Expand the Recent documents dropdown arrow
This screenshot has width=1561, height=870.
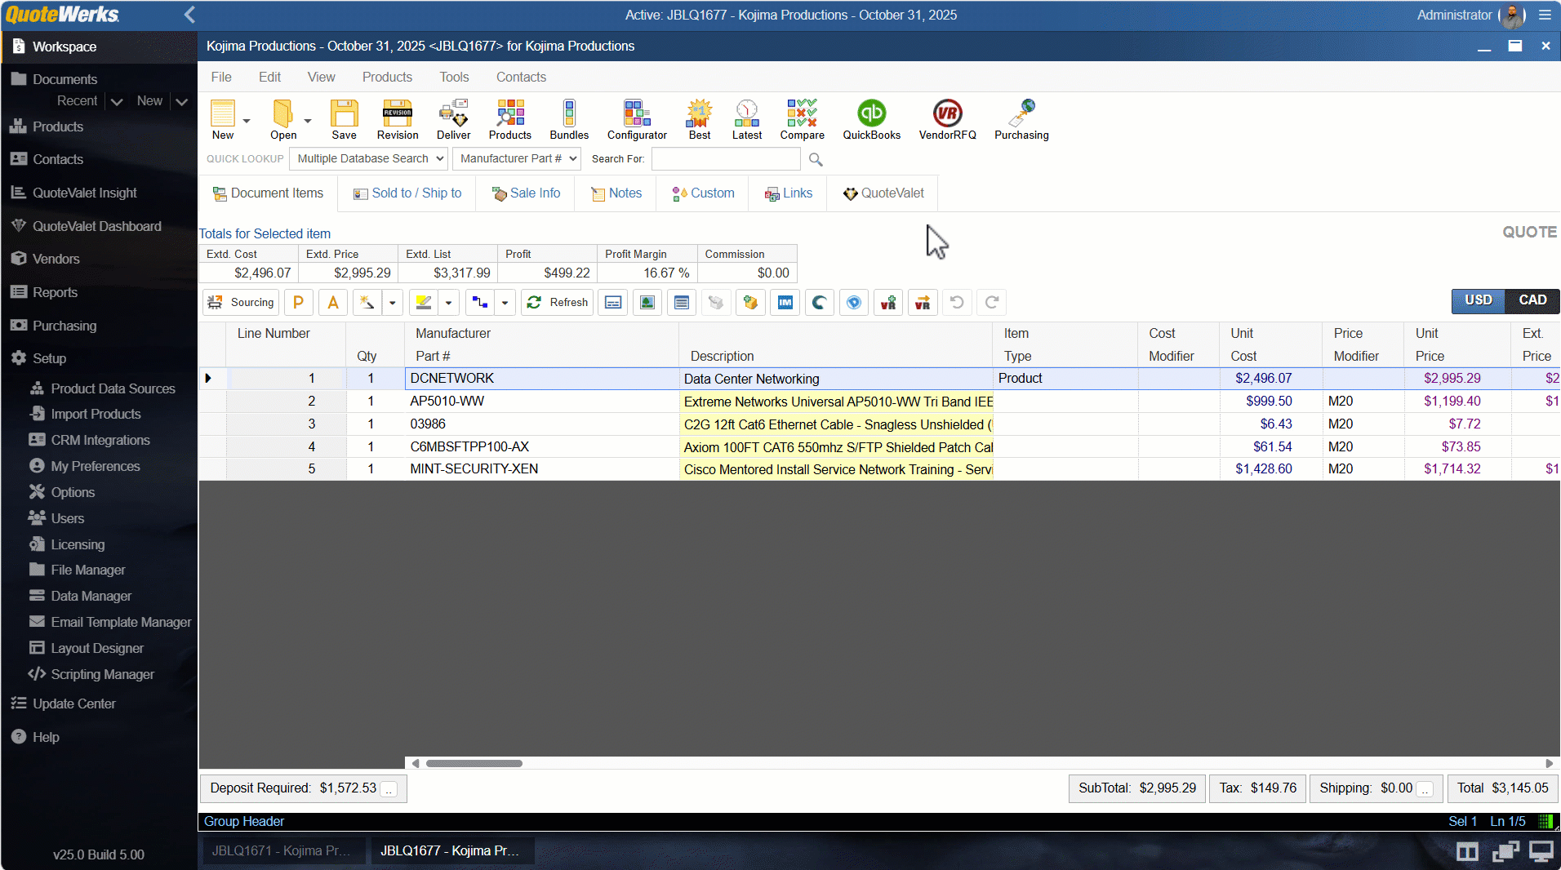coord(117,101)
